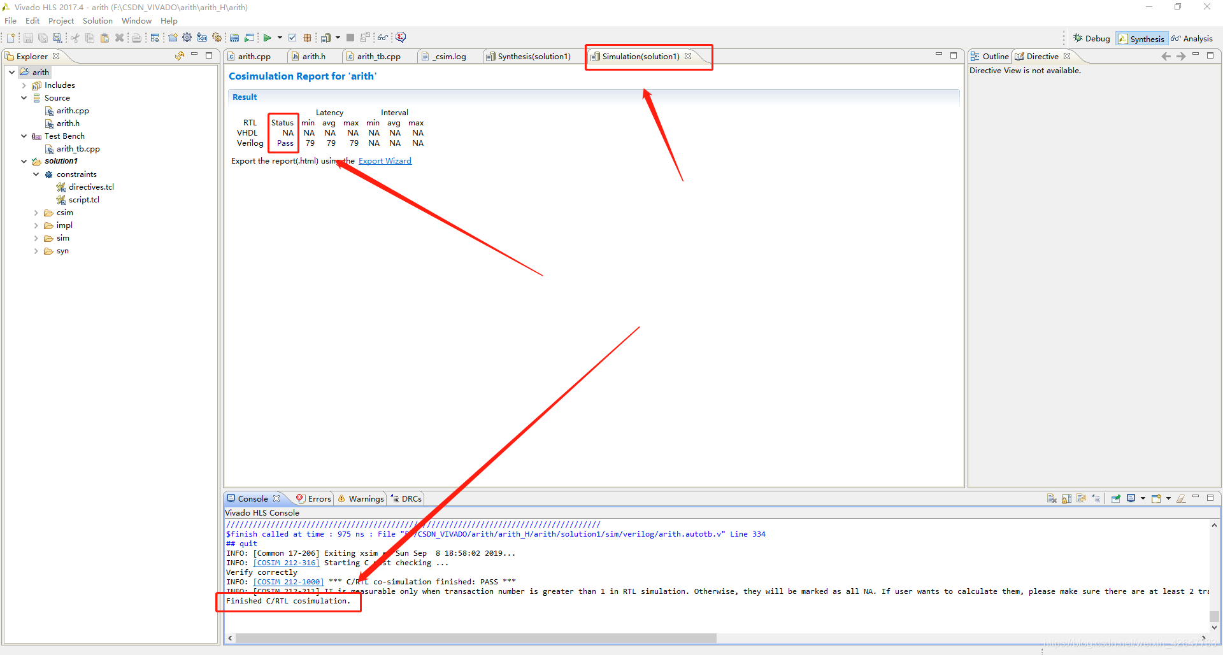The height and width of the screenshot is (655, 1223).
Task: Select the Synthesis perspective button
Action: (1141, 39)
